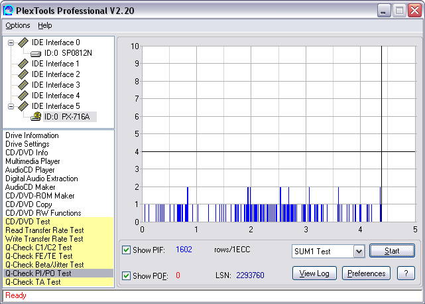Collapse the IDE Interface 0 tree node
The width and height of the screenshot is (425, 304).
[11, 42]
